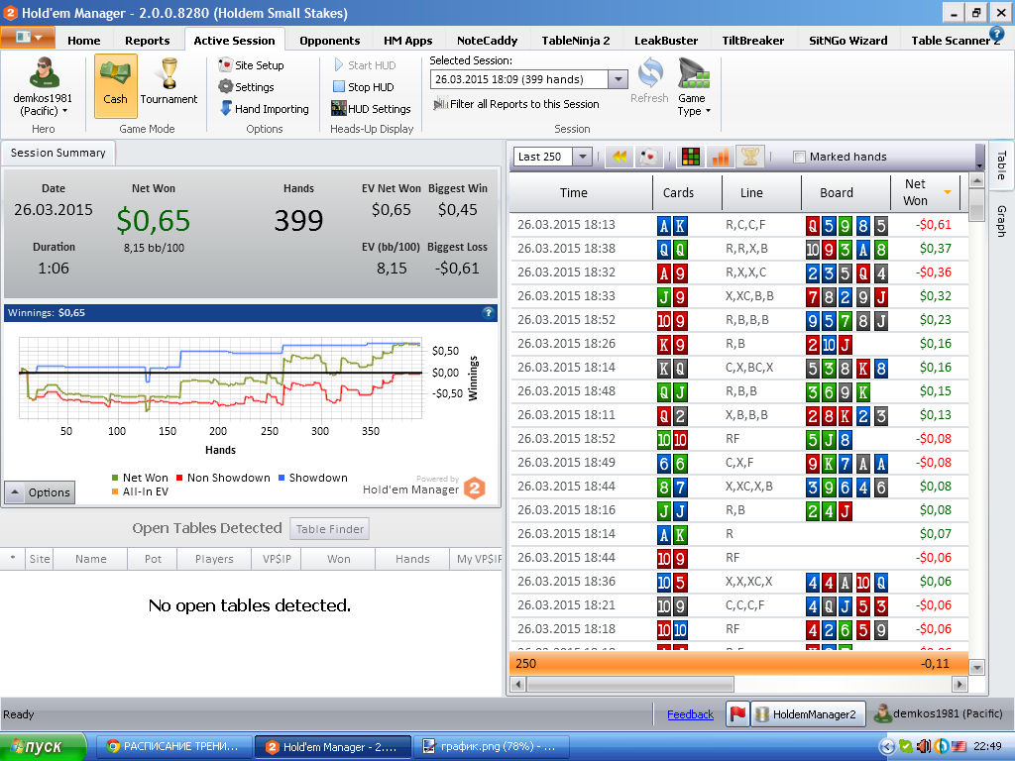
Task: Open Settings gear option
Action: point(246,87)
